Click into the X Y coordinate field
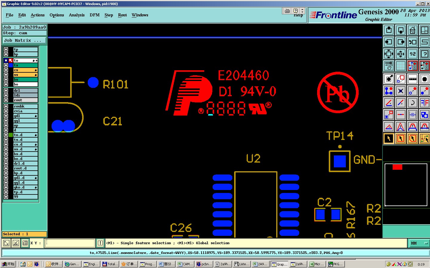This screenshot has height=268, width=430. point(70,243)
